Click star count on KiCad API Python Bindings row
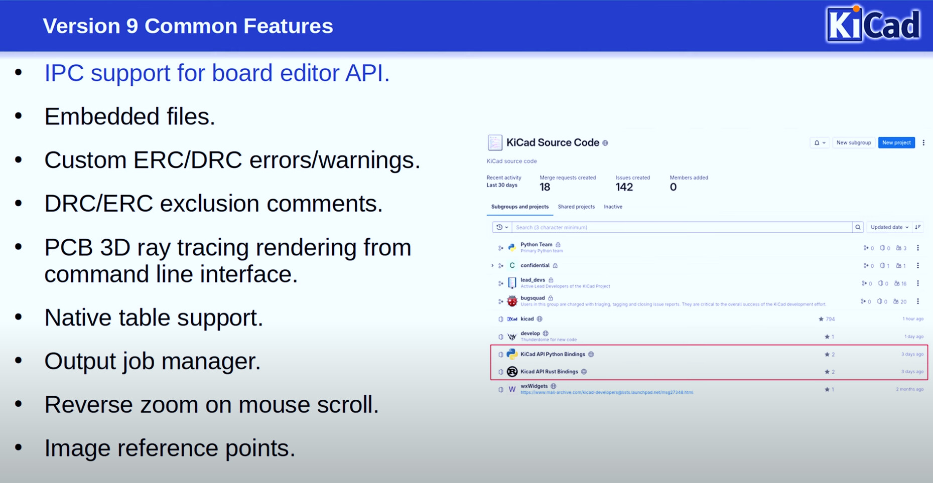This screenshot has height=483, width=933. (x=829, y=354)
